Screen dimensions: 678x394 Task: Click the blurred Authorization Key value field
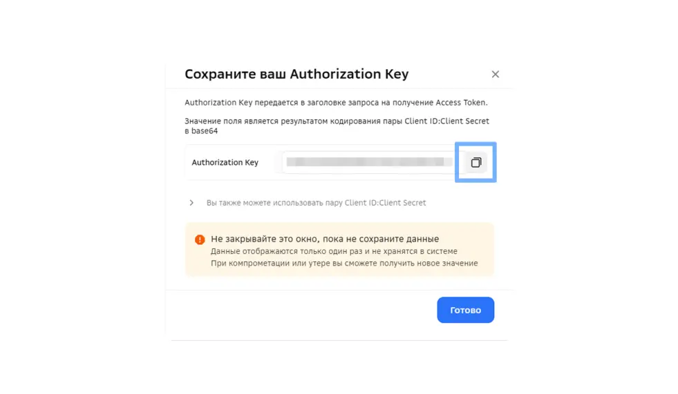tap(365, 162)
